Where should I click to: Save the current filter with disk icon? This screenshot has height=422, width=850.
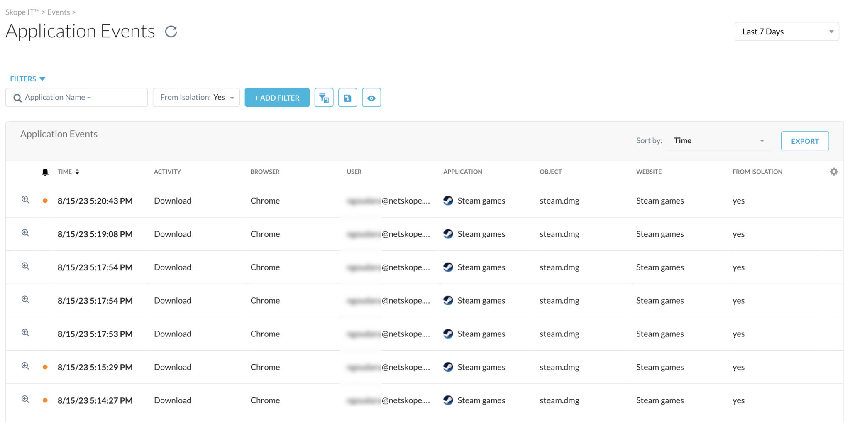click(347, 98)
